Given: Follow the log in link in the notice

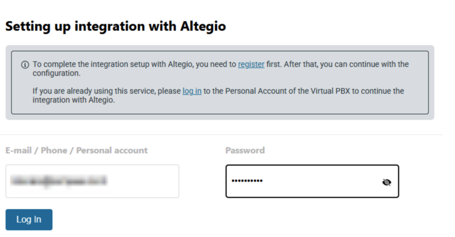Looking at the screenshot, I should 192,91.
